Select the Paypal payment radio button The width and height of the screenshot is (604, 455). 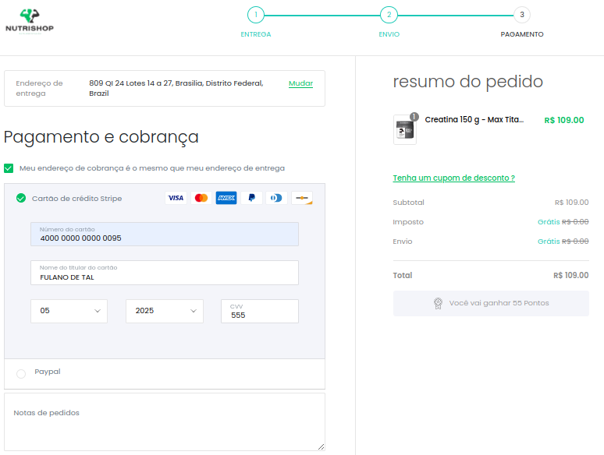[x=21, y=373]
